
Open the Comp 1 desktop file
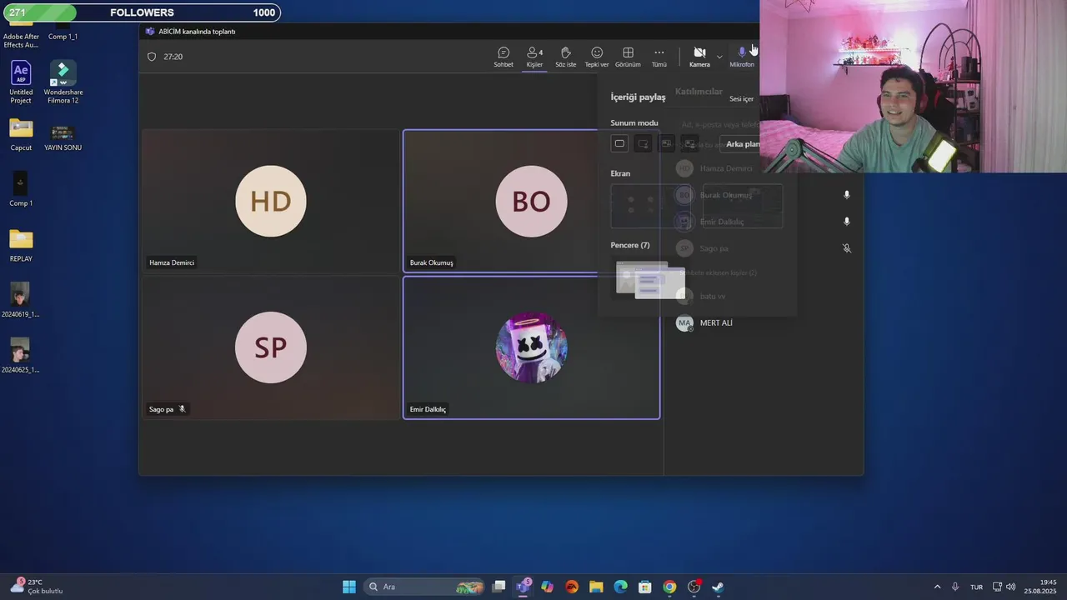point(21,189)
